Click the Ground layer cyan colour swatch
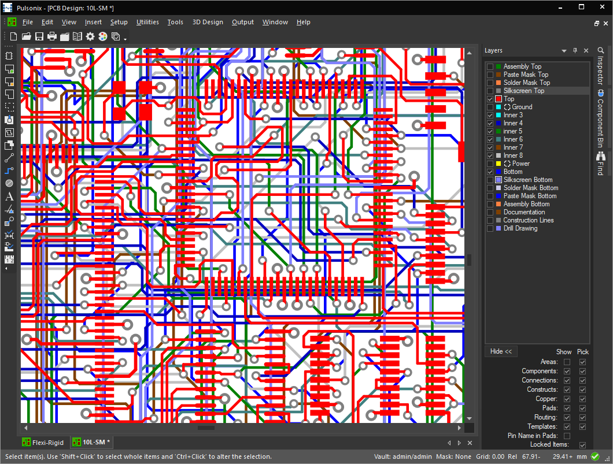Viewport: 613px width, 464px height. pos(498,107)
